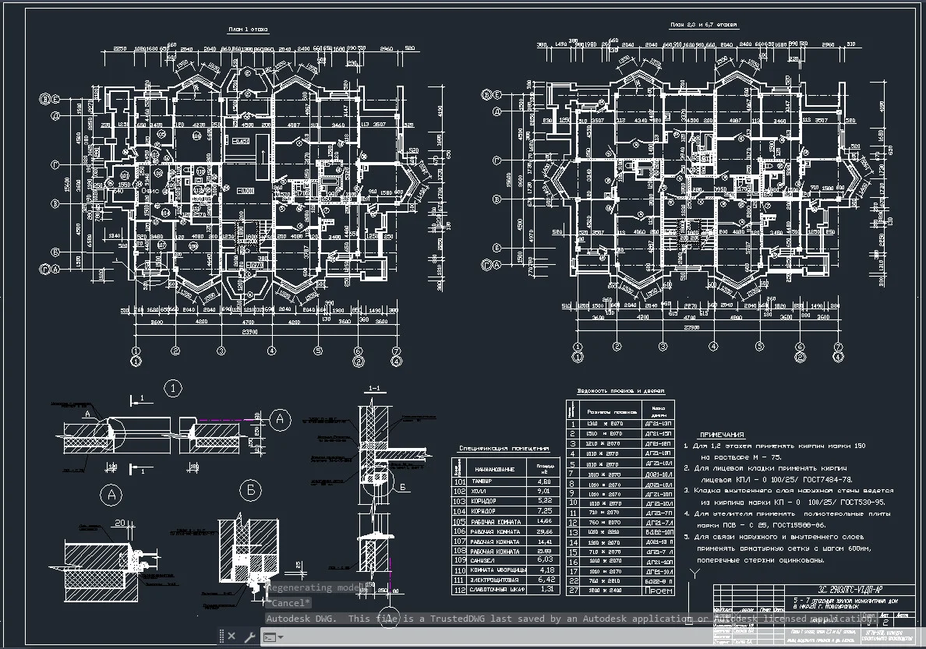Select the detail A circle label

point(111,496)
